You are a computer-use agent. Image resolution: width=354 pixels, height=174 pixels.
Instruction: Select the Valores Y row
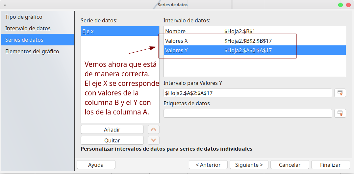point(255,50)
